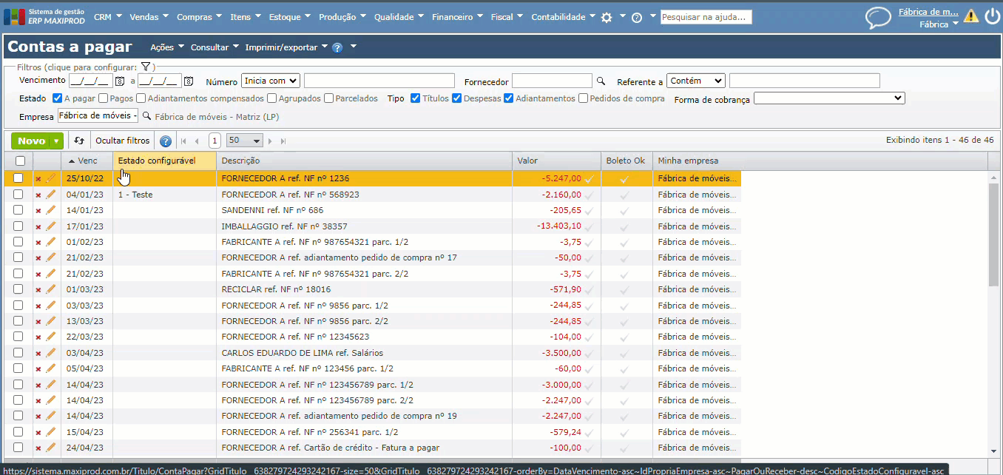1003x475 pixels.
Task: Expand the Número 'Inicia com' dropdown
Action: [270, 81]
